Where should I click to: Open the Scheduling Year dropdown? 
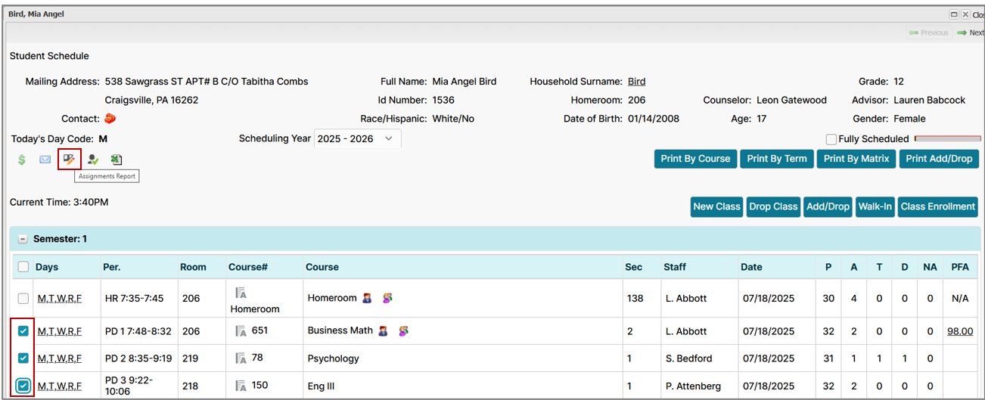pyautogui.click(x=357, y=139)
